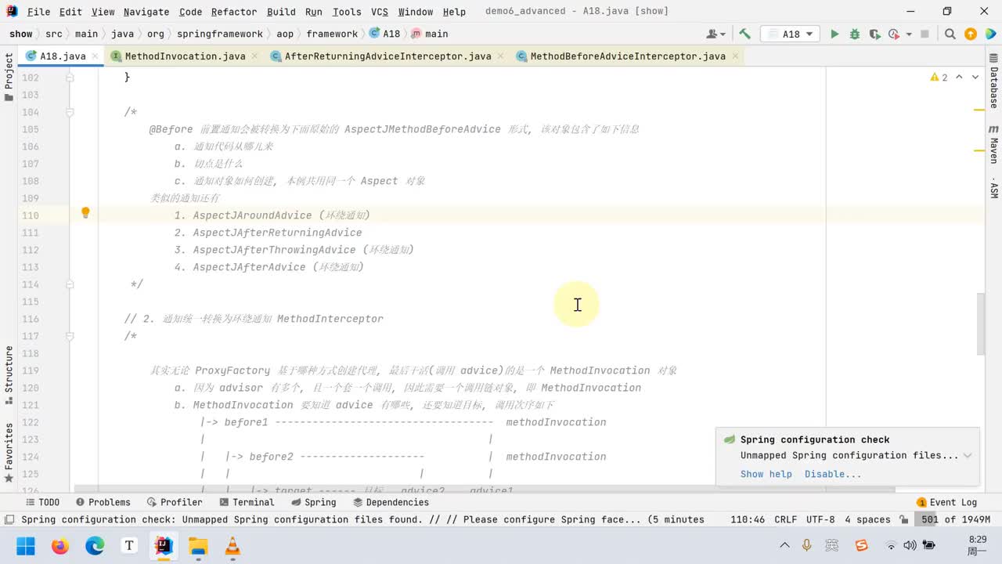Open the Build menu
The height and width of the screenshot is (564, 1002).
click(281, 12)
